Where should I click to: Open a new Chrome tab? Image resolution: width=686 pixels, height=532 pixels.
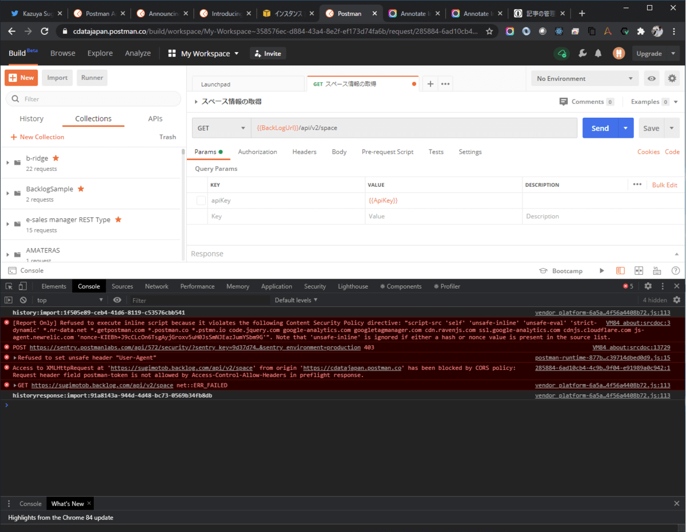click(x=582, y=13)
